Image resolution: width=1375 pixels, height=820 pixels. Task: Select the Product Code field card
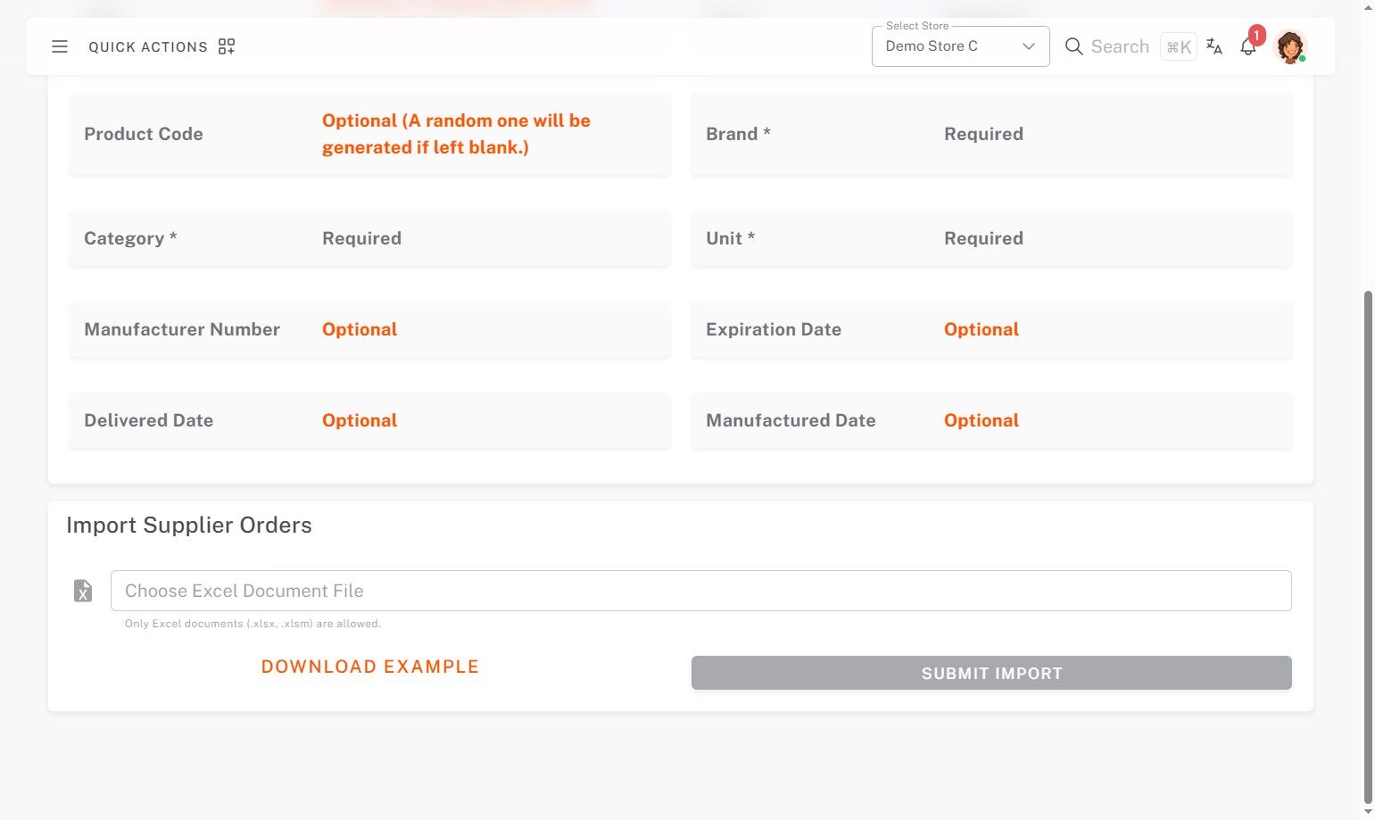369,134
